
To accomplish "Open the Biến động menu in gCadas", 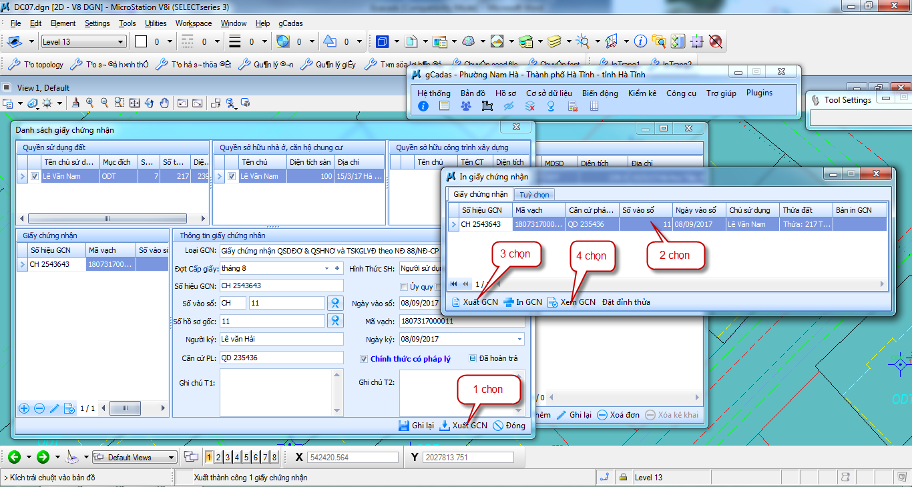I will pyautogui.click(x=600, y=93).
